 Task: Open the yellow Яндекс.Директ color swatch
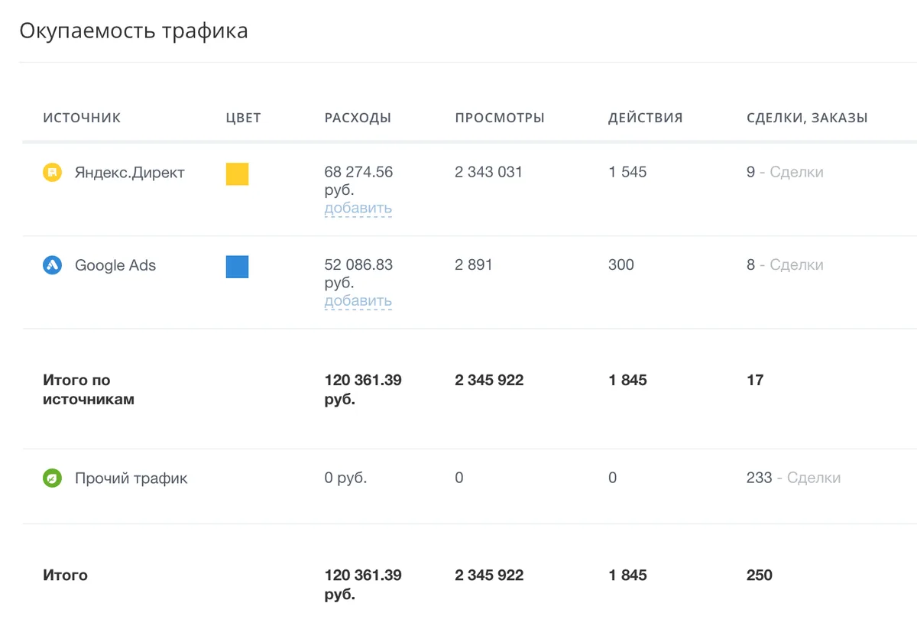[237, 174]
